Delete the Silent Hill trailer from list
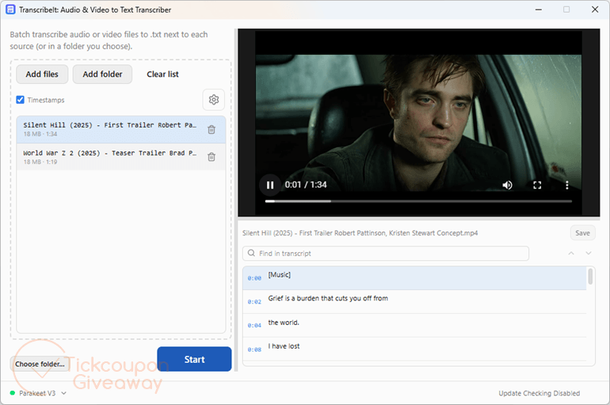Viewport: 610px width, 405px height. click(212, 129)
